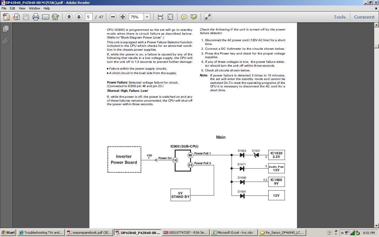Show hidden tray icons with chevron
379x237 pixels.
point(342,233)
